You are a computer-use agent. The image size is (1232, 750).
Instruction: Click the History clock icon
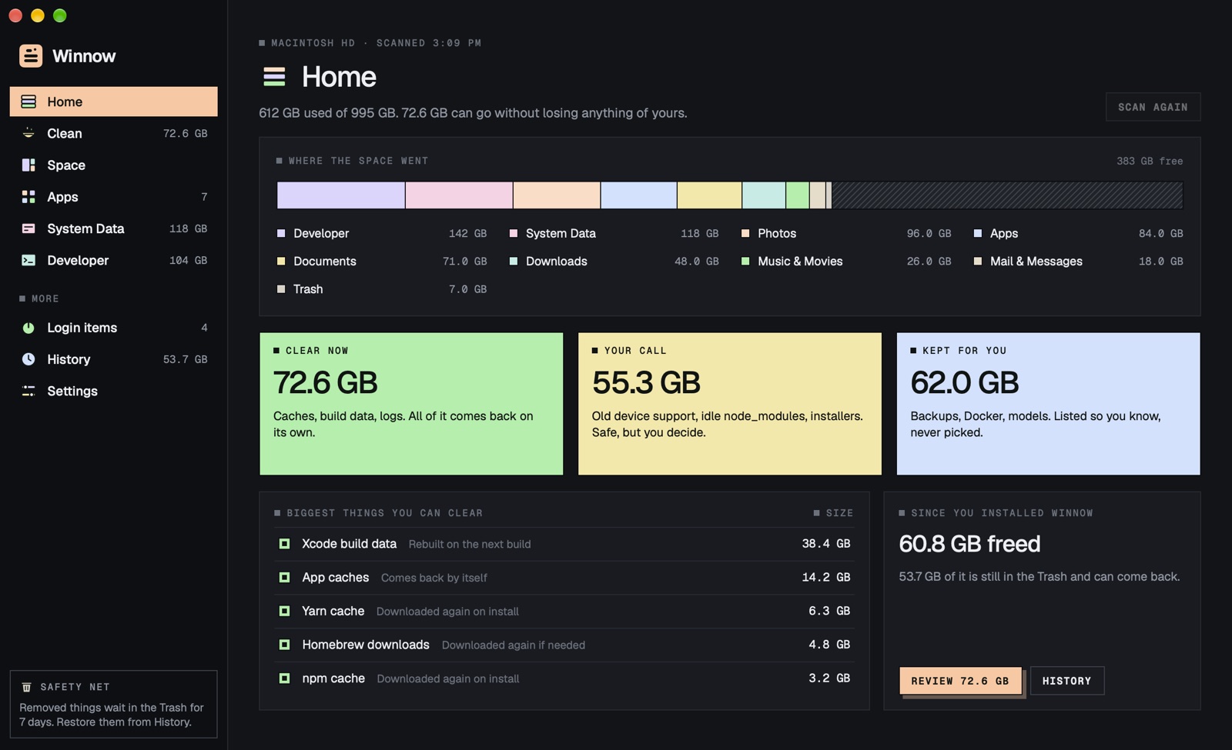[x=28, y=359]
